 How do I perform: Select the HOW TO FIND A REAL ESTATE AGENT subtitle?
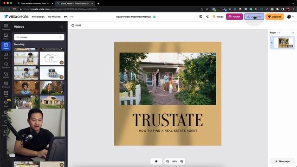click(168, 131)
